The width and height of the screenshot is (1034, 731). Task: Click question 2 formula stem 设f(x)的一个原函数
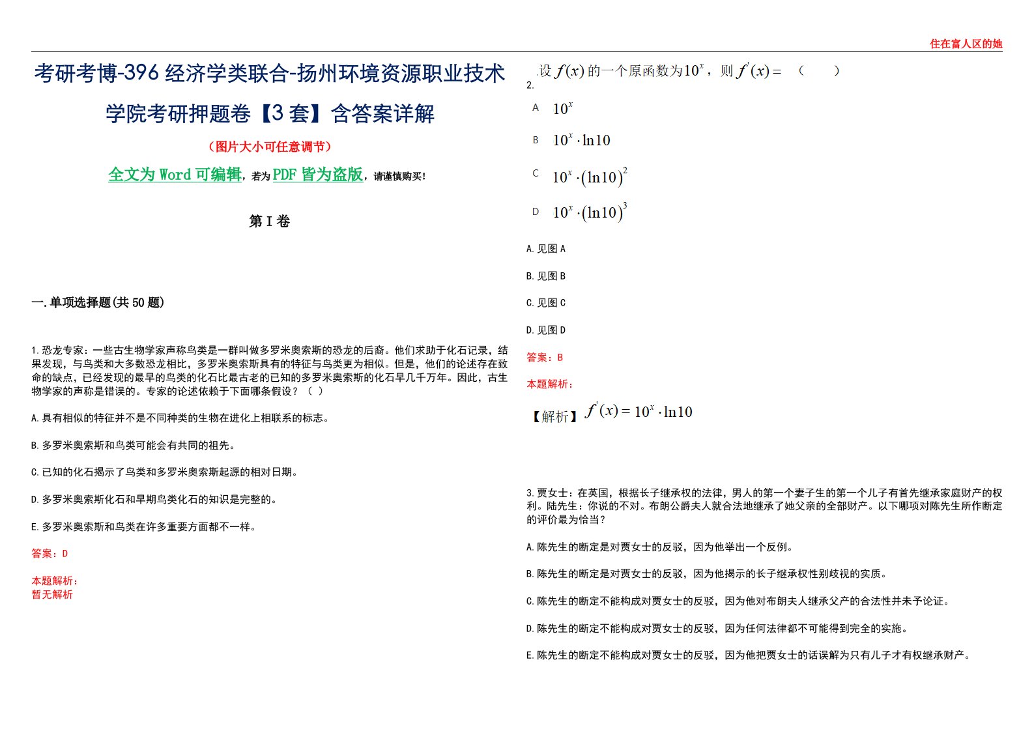click(689, 70)
